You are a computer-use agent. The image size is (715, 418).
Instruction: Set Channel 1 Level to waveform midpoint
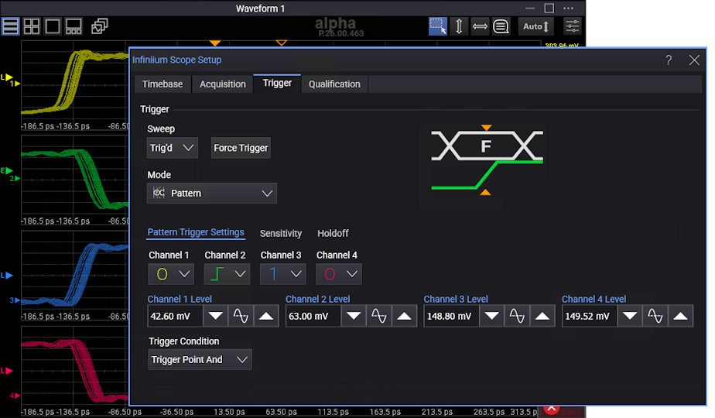240,317
